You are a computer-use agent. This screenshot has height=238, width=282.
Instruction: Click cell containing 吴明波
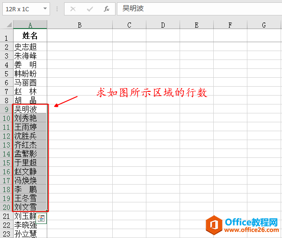[30, 109]
